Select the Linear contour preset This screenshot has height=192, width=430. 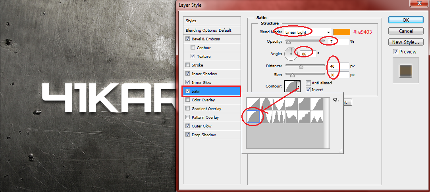pos(253,104)
